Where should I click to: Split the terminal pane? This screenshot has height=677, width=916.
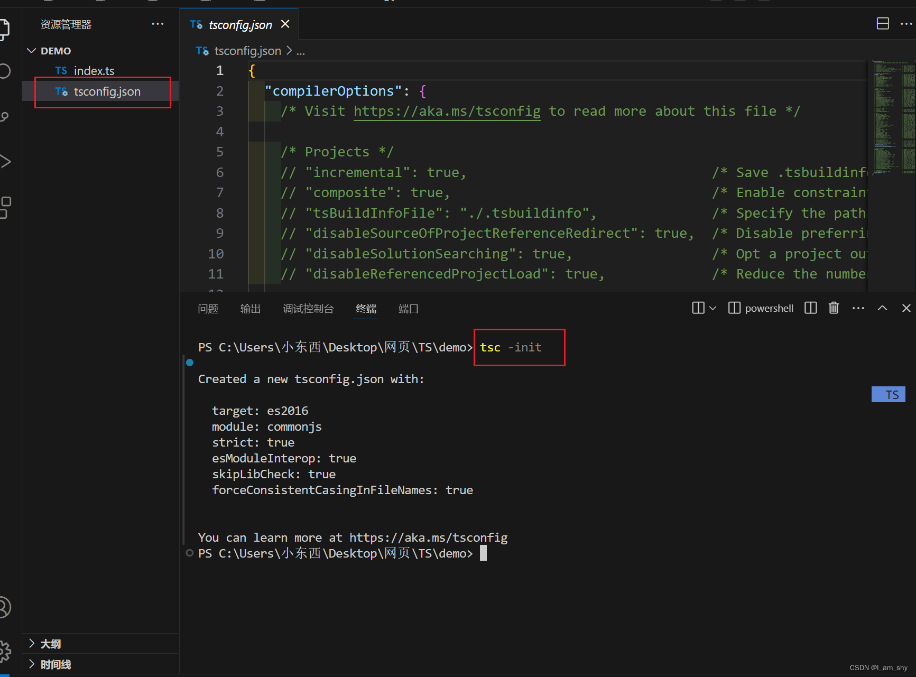pyautogui.click(x=810, y=308)
